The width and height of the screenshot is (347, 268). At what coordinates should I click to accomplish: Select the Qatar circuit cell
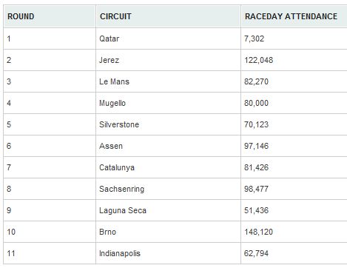click(x=168, y=38)
